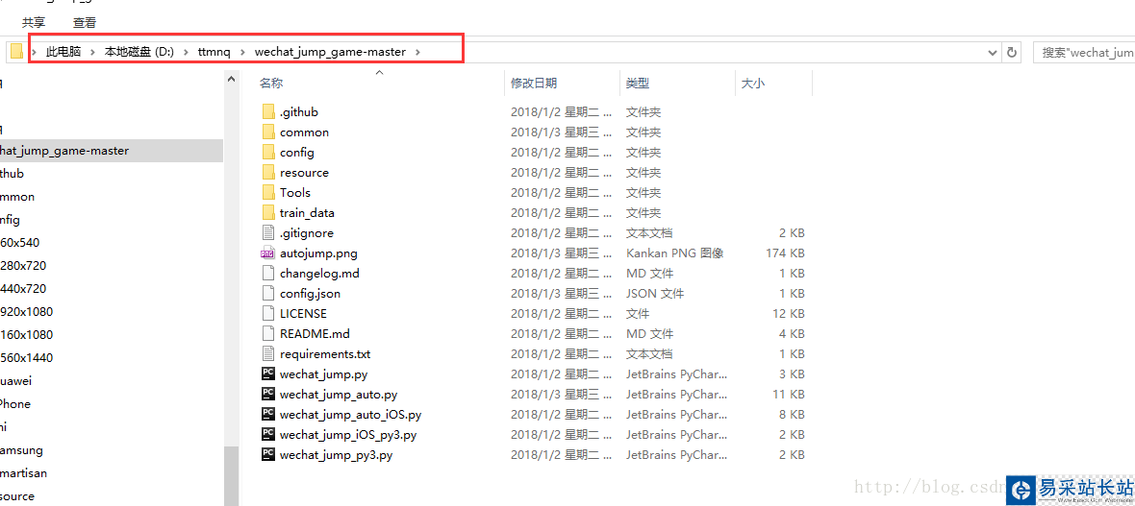Open the .github folder icon
The width and height of the screenshot is (1135, 506).
coord(268,112)
